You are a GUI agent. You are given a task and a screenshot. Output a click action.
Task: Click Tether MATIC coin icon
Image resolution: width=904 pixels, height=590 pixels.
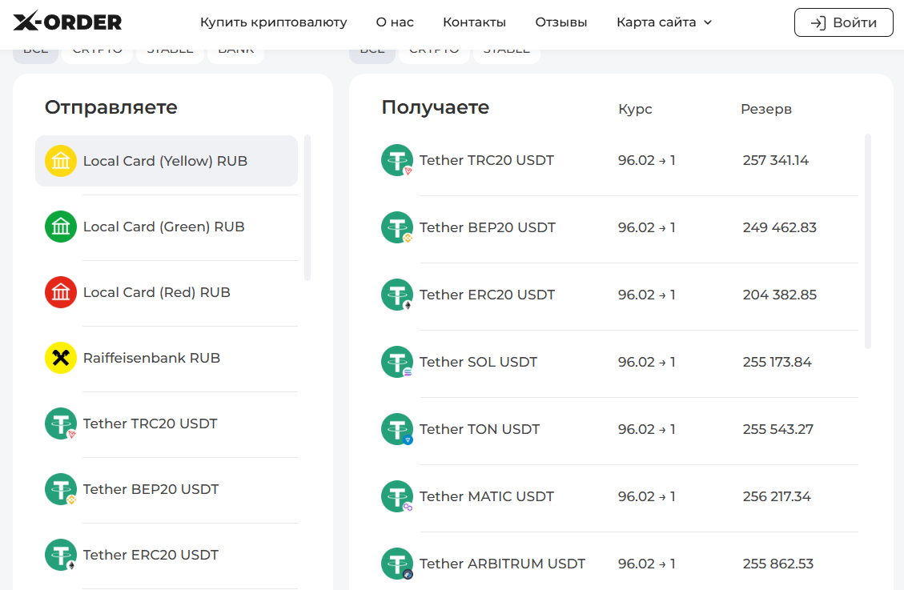[x=397, y=496]
